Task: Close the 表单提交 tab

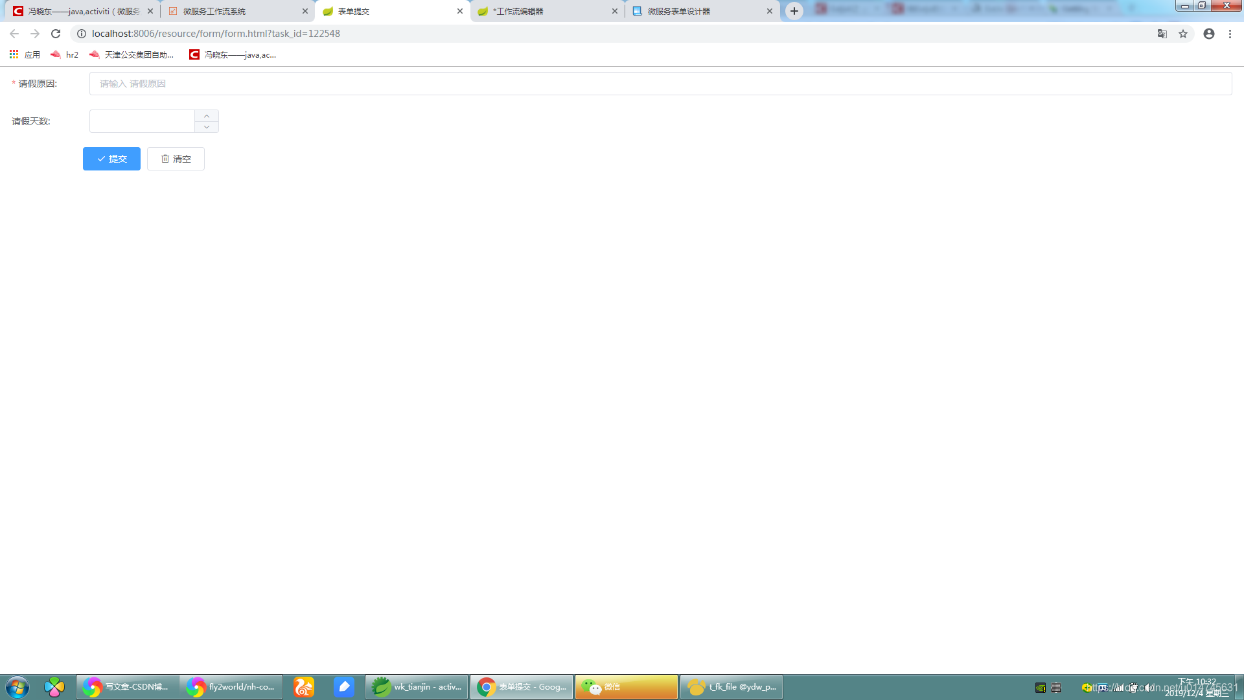Action: coord(460,11)
